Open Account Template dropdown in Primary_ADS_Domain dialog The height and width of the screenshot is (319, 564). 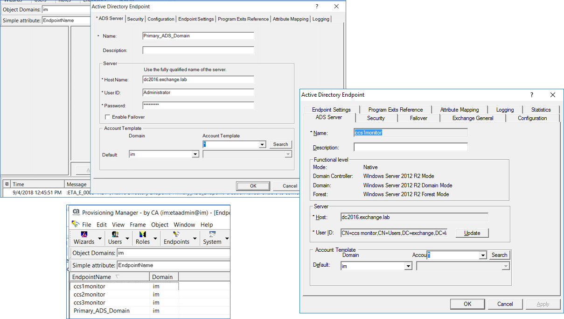262,145
